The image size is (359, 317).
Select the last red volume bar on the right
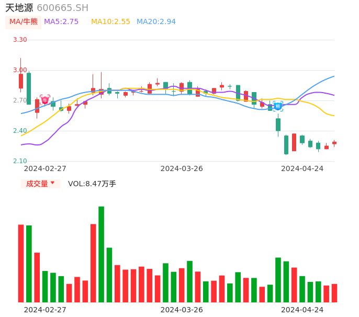pos(334,293)
